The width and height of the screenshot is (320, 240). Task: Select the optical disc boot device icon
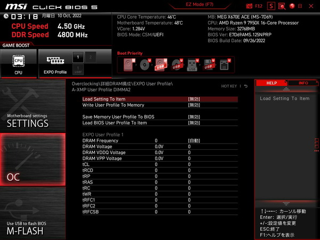pyautogui.click(x=145, y=65)
